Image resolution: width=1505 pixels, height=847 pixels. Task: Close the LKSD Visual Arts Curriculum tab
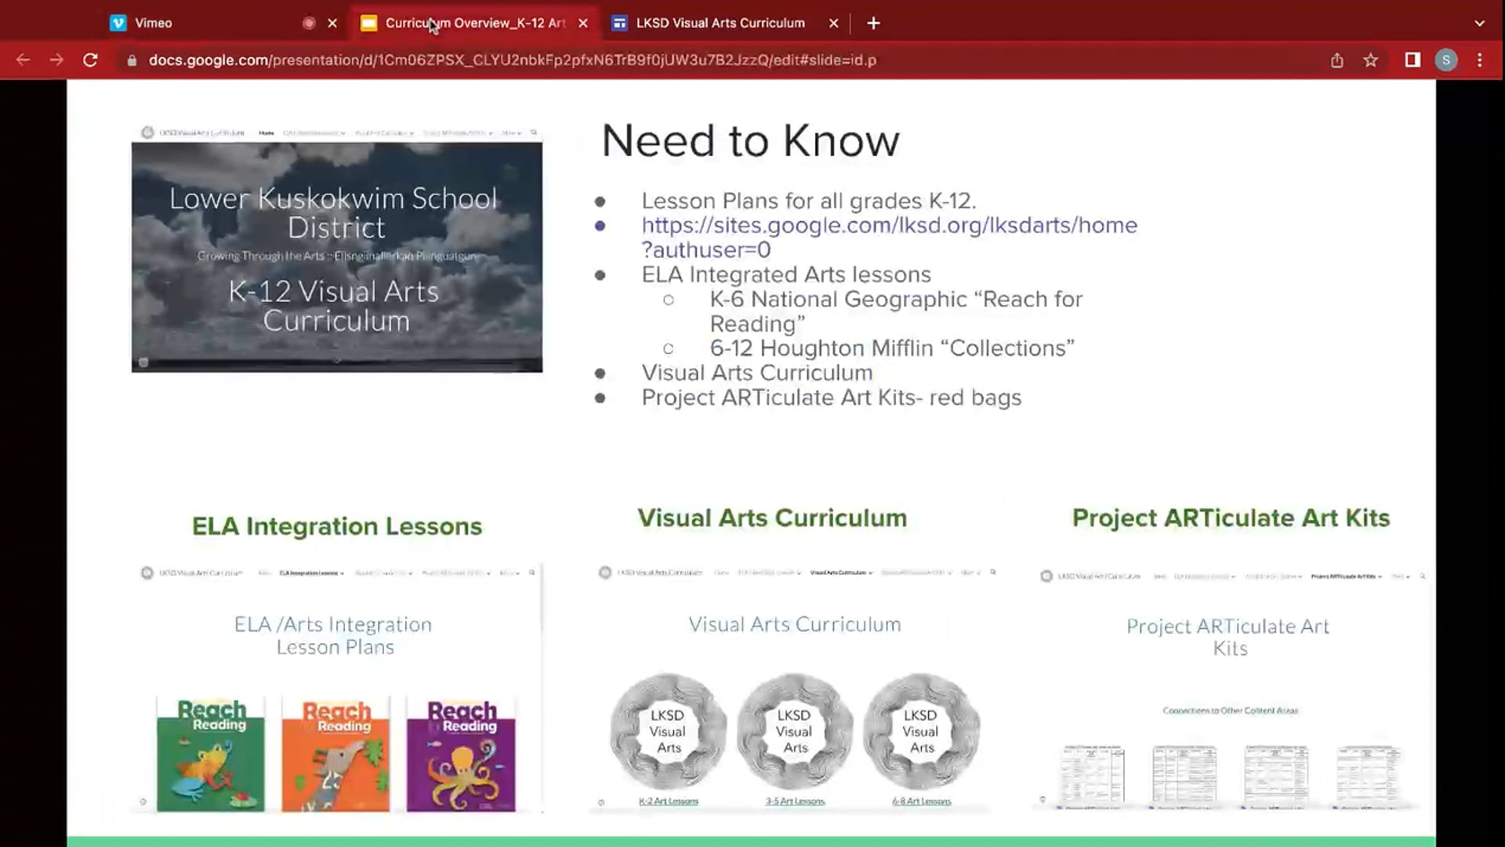coord(834,24)
